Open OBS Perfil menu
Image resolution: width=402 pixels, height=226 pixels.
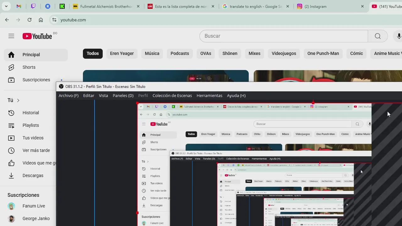click(143, 95)
